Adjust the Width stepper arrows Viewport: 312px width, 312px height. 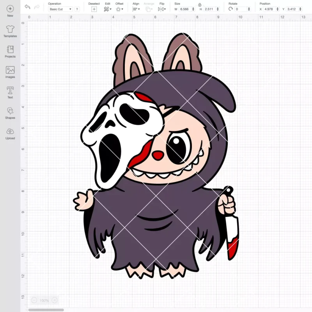pyautogui.click(x=193, y=9)
